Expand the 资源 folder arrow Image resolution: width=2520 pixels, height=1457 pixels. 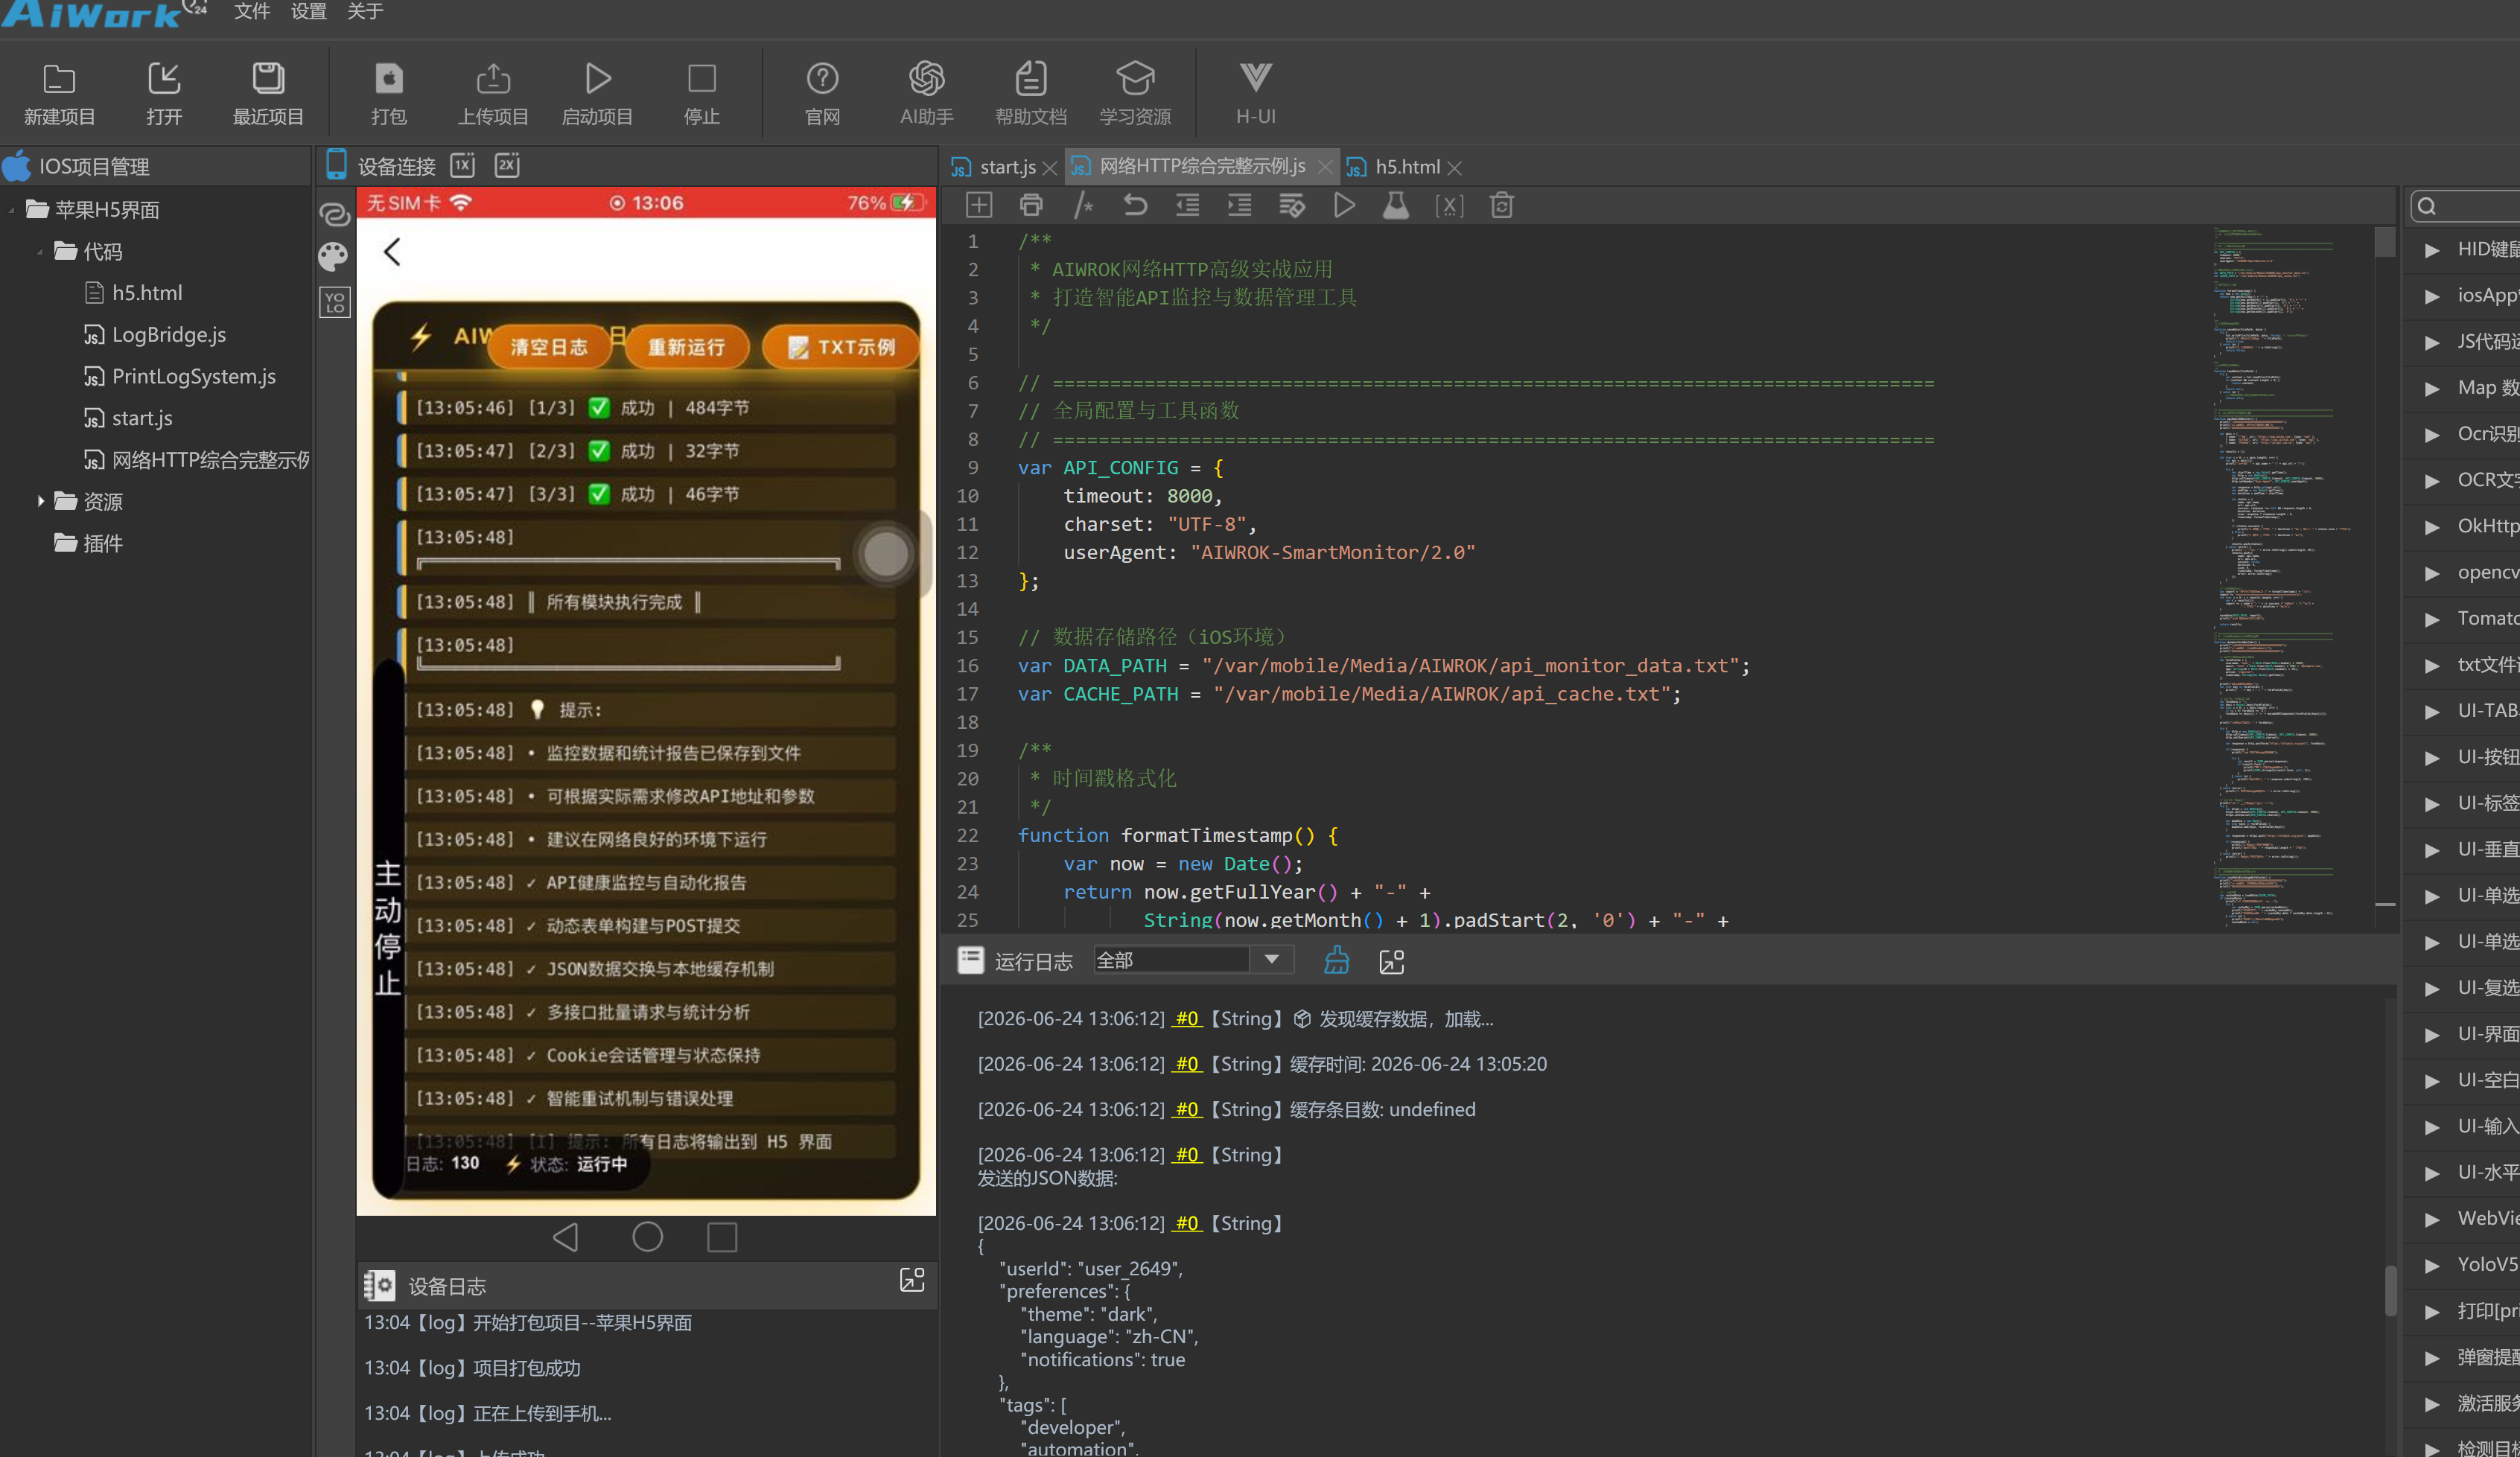40,501
